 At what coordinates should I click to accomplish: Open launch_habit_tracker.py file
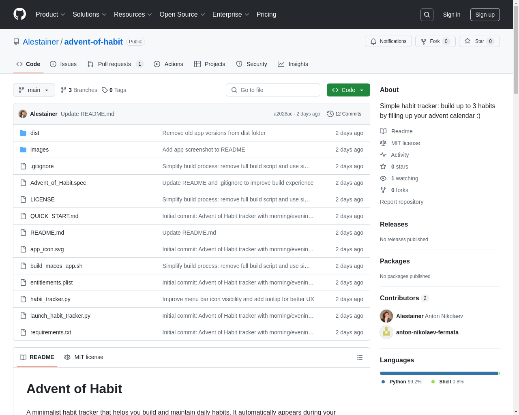pos(60,316)
